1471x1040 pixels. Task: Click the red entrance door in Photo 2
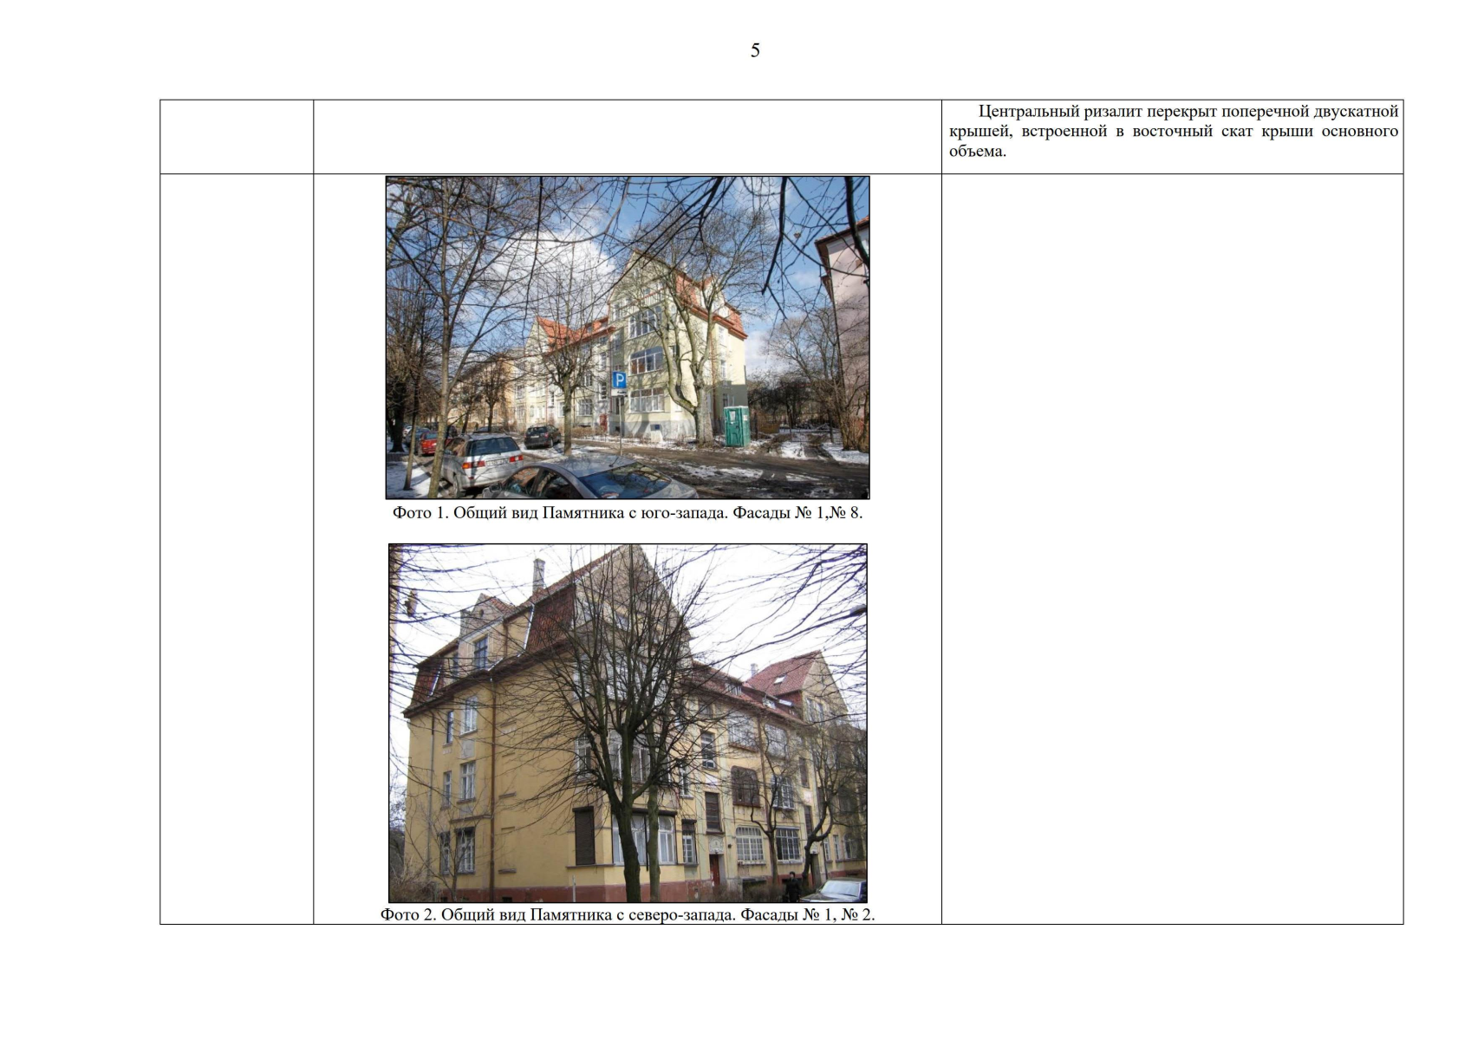[x=715, y=868]
